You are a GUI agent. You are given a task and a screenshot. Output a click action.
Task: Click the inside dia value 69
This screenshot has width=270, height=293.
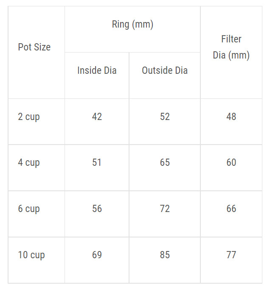pos(97,255)
